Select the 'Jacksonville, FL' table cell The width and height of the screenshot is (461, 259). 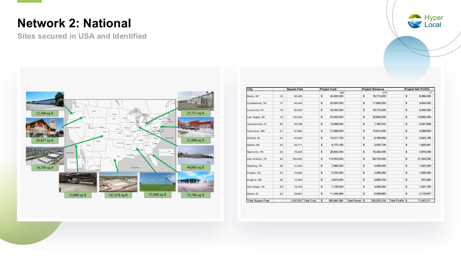(x=257, y=124)
